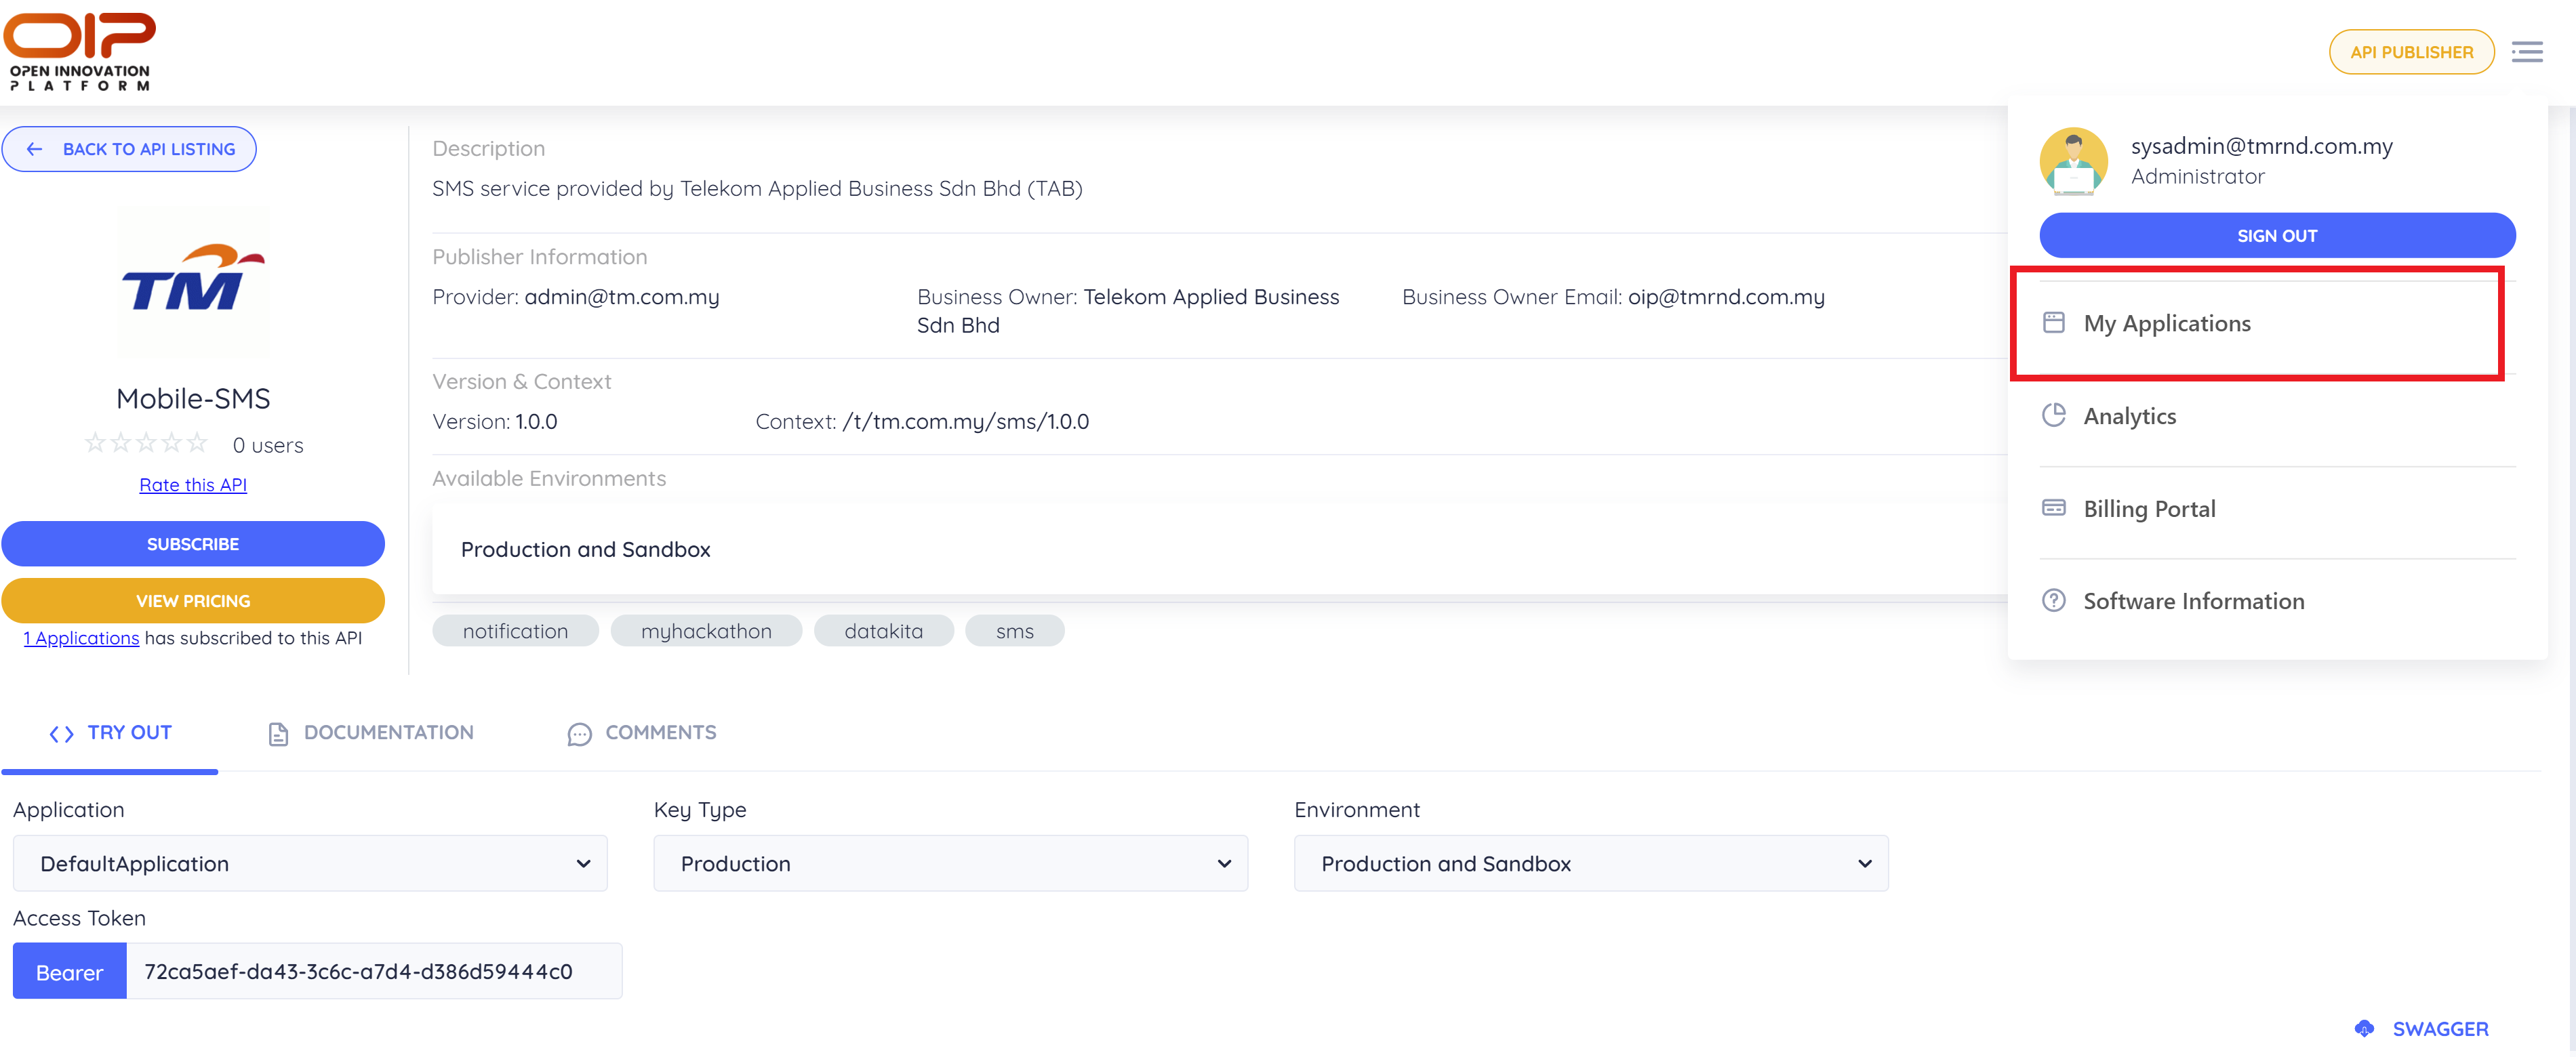Click the SUBSCRIBE button
Screen dimensions: 2576x1057
coord(193,543)
